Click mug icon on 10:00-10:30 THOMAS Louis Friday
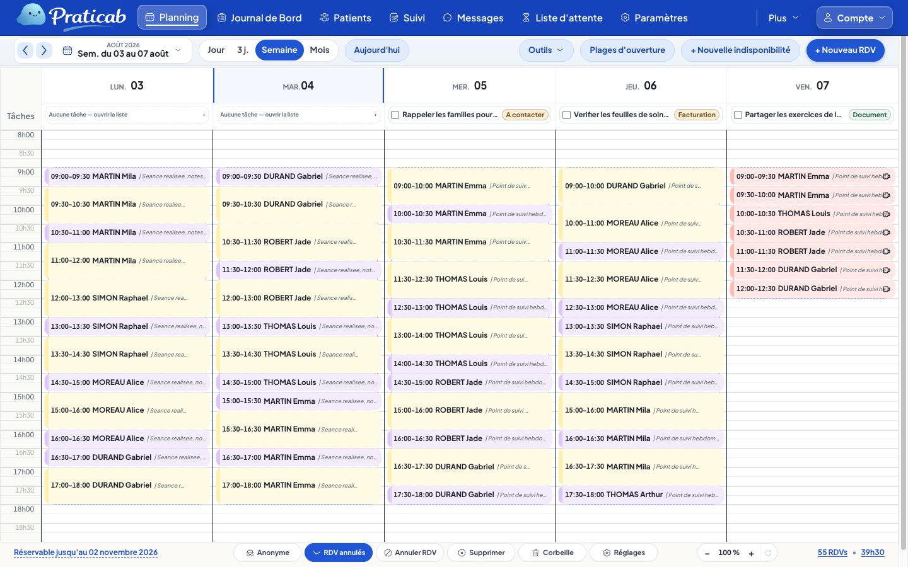This screenshot has height=567, width=908. pos(886,214)
